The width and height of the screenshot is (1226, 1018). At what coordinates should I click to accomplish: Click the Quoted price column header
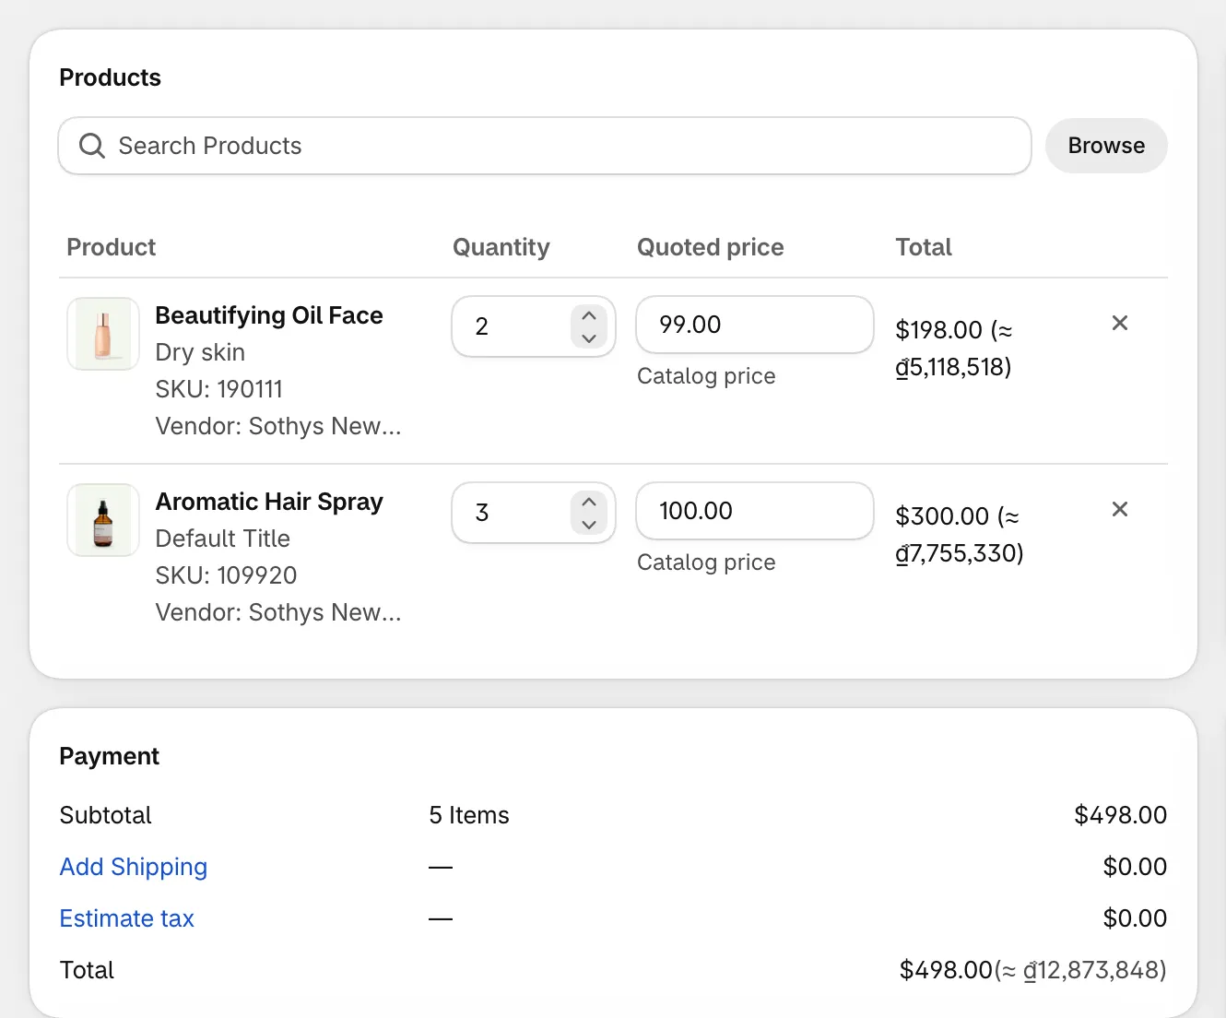[711, 247]
